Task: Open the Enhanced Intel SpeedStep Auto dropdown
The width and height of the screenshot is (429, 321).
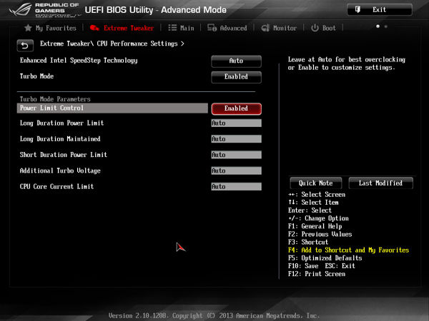Action: coord(236,61)
